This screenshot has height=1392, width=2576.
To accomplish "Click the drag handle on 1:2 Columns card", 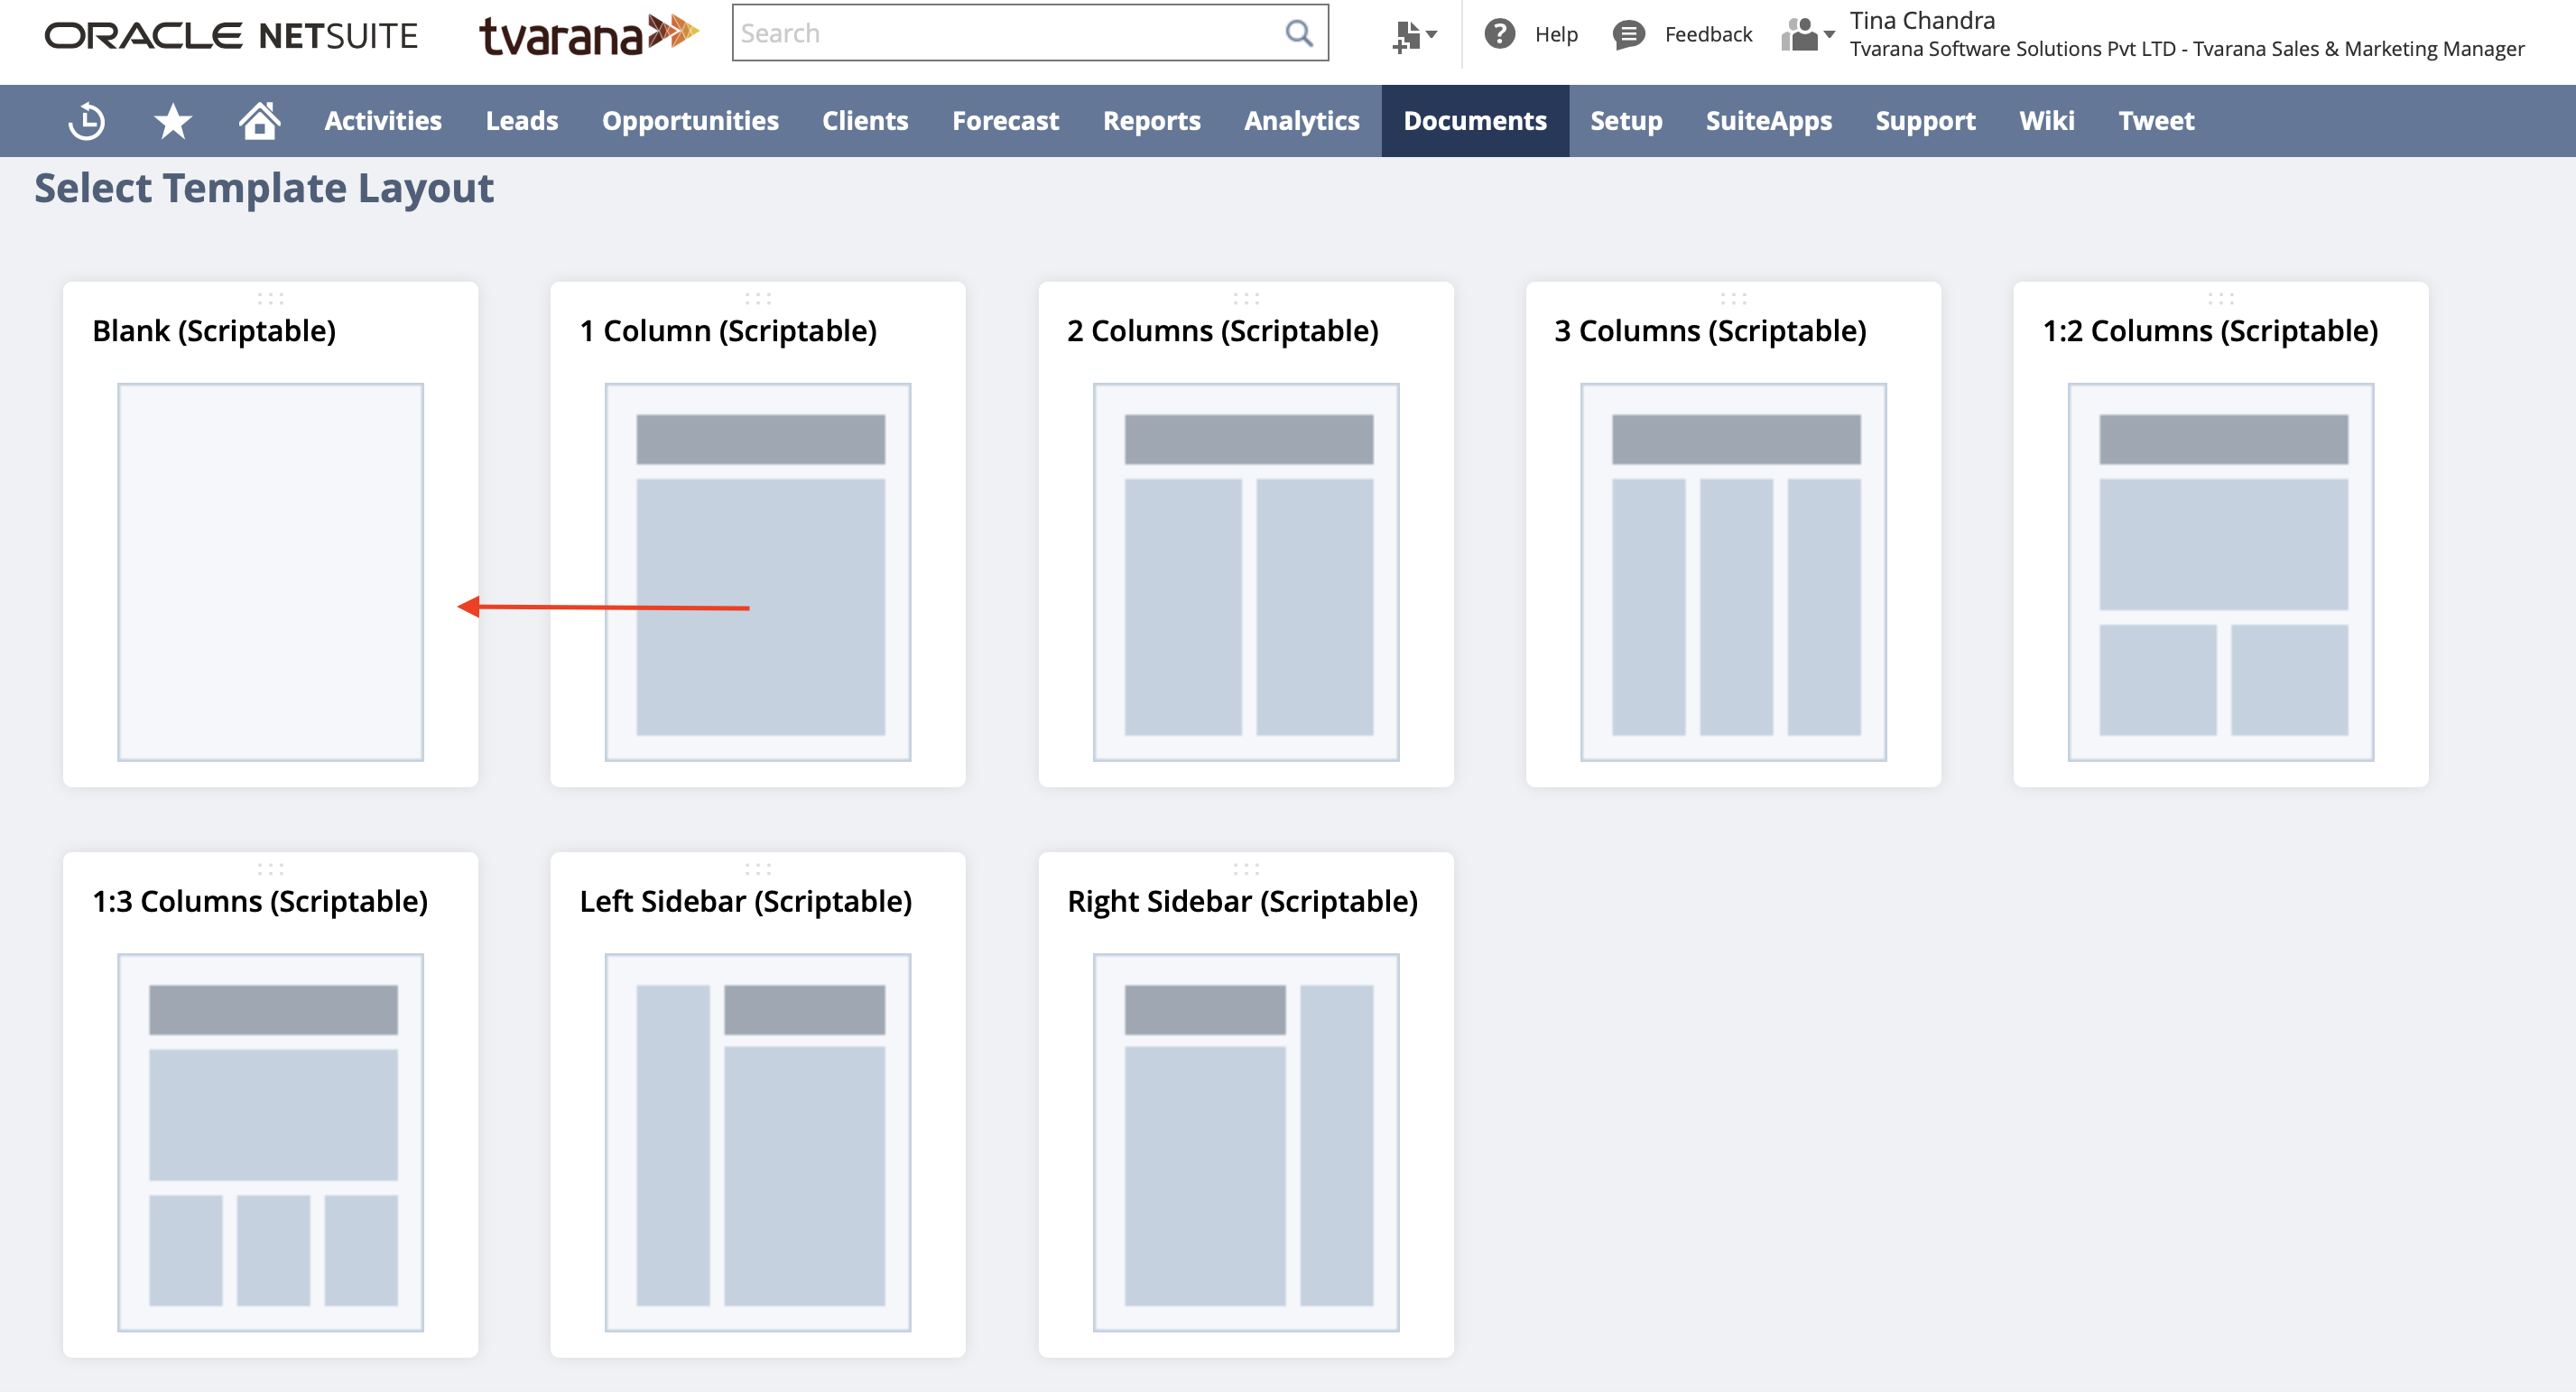I will click(x=2221, y=298).
